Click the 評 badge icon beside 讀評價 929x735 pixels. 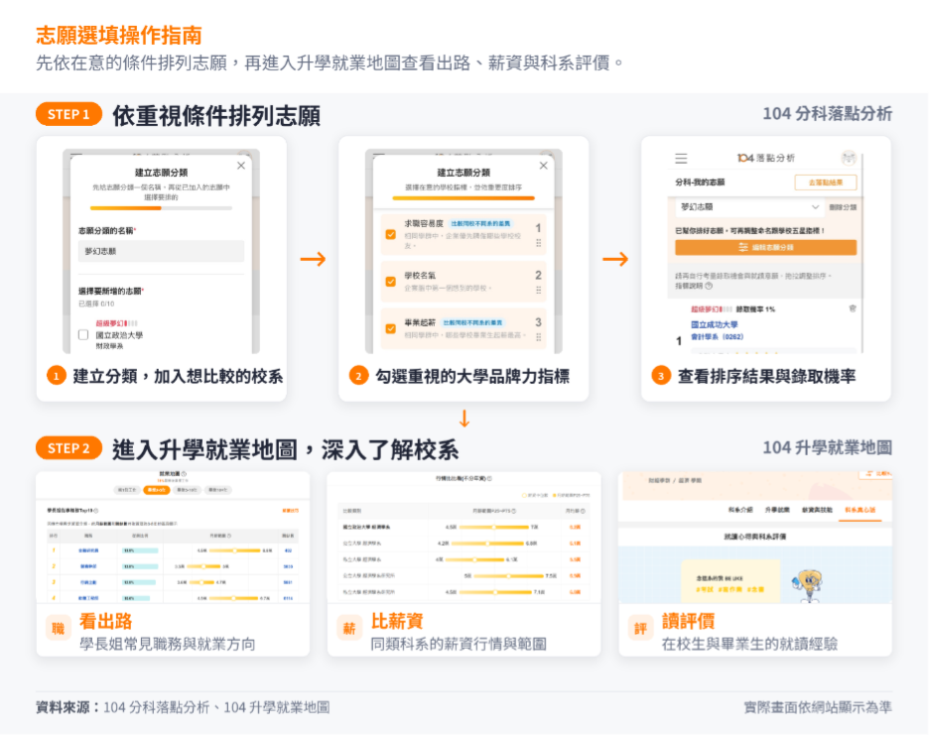tap(640, 628)
